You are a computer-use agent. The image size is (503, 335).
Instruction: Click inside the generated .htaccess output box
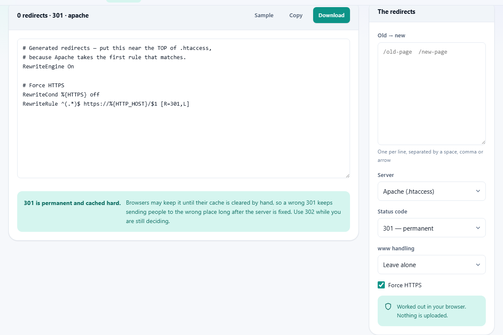point(184,108)
